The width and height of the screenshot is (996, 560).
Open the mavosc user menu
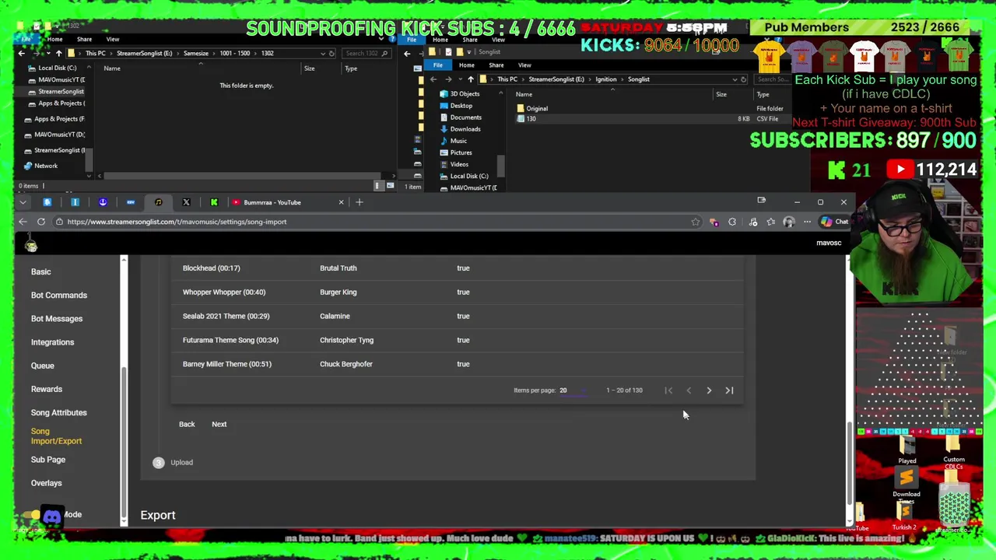pyautogui.click(x=829, y=243)
